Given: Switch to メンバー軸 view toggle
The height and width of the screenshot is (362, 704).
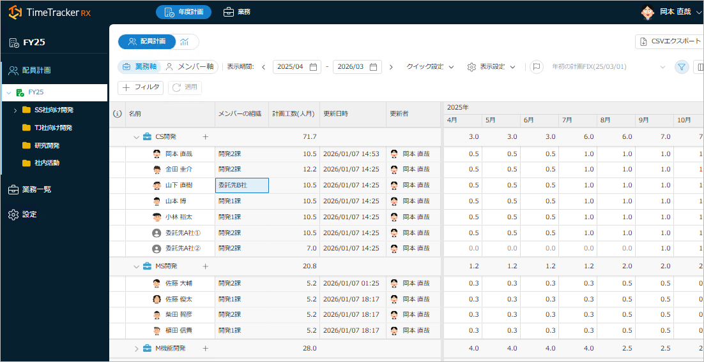Looking at the screenshot, I should pos(190,67).
